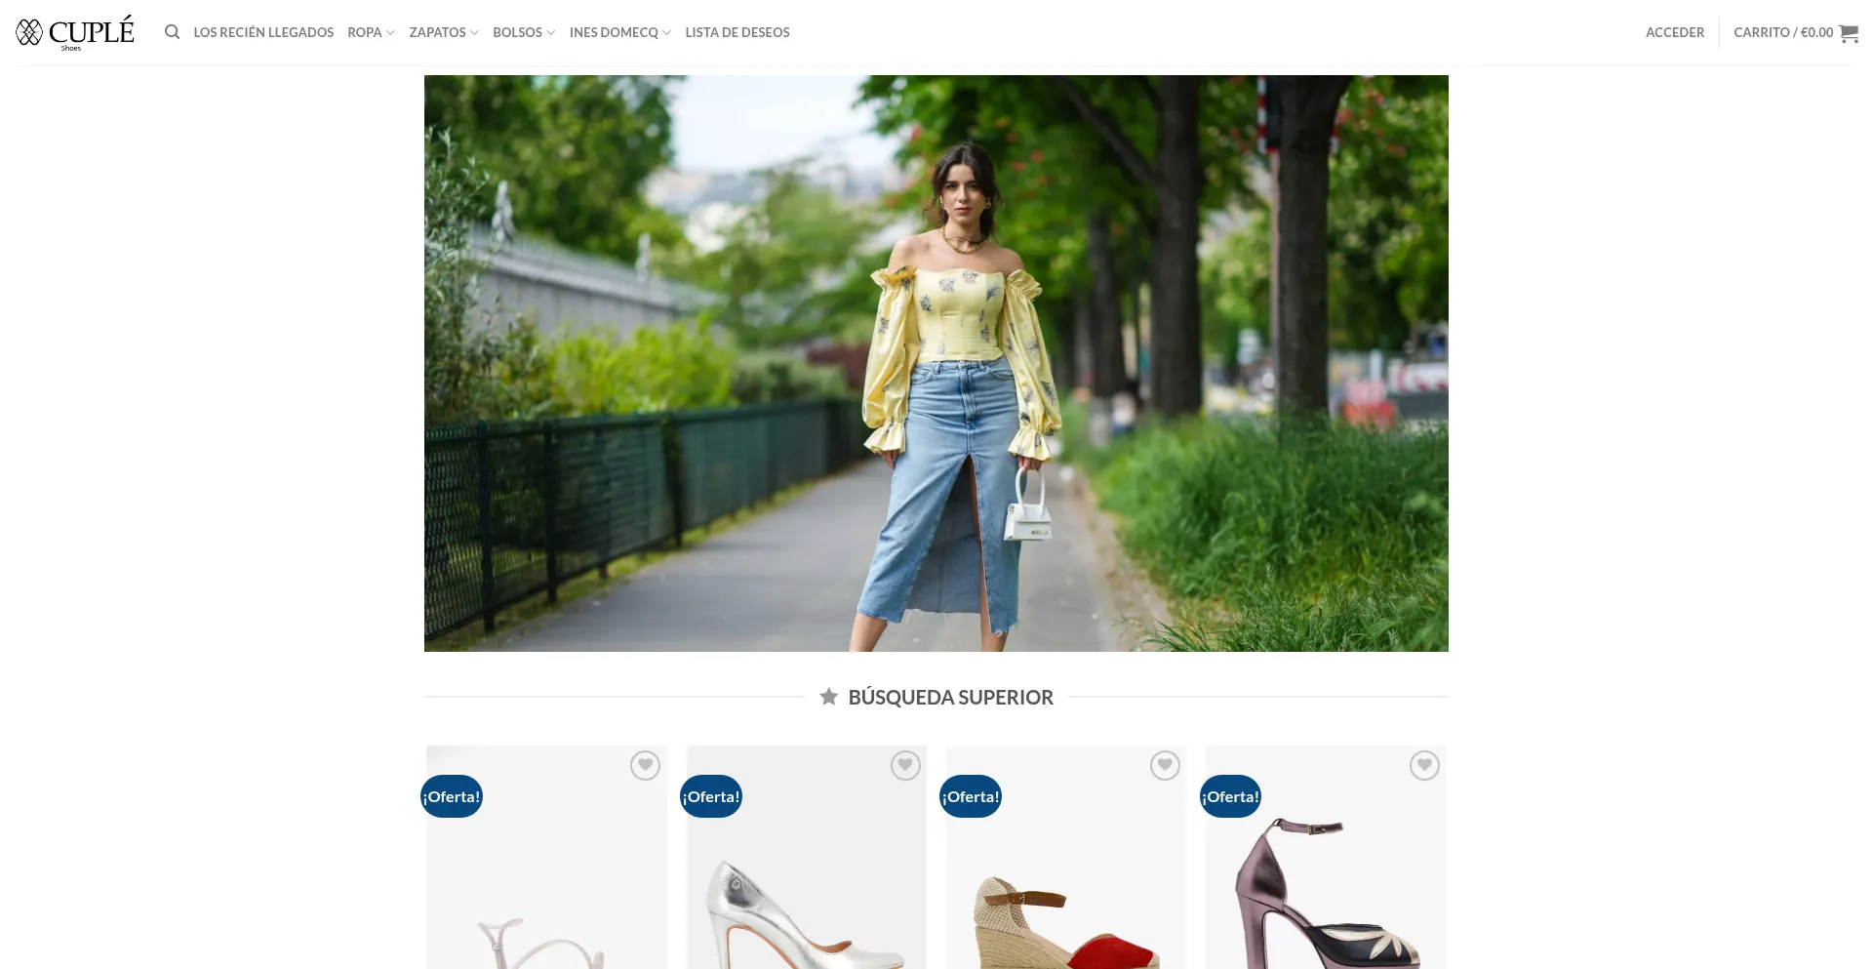1873x969 pixels.
Task: Go to Los Recién Llegados
Action: (263, 32)
